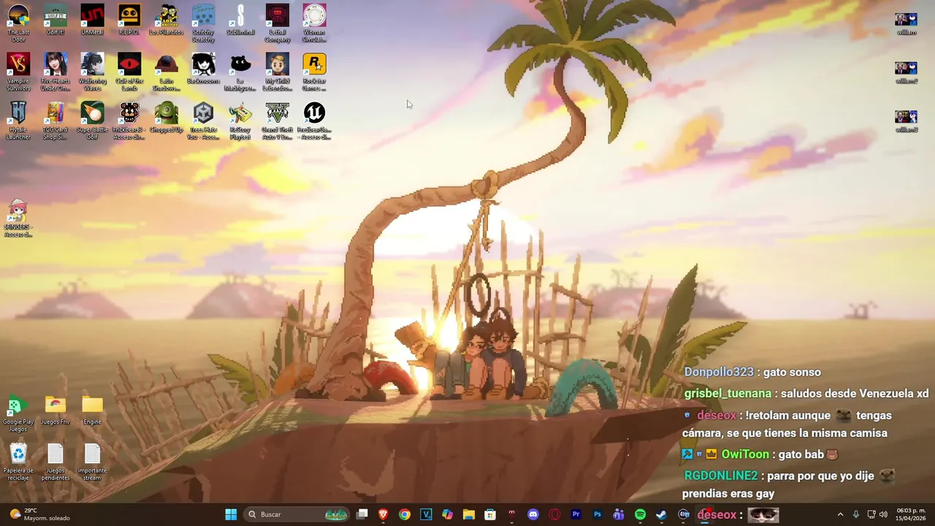Launch the Rockstar Games Launcher shortcut
This screenshot has width=935, height=526.
click(314, 72)
